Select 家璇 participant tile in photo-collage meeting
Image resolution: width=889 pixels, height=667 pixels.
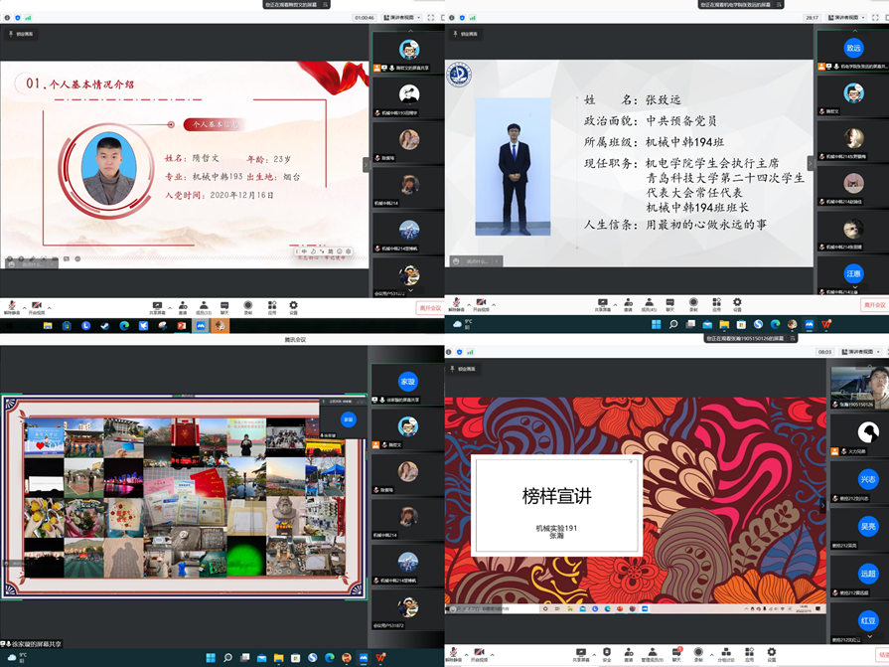pyautogui.click(x=408, y=382)
